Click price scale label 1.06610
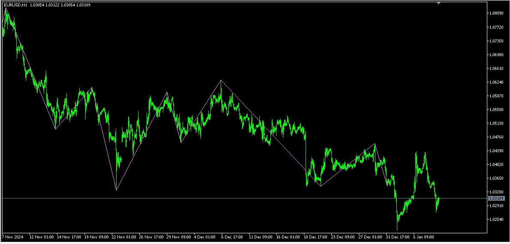 pyautogui.click(x=497, y=69)
